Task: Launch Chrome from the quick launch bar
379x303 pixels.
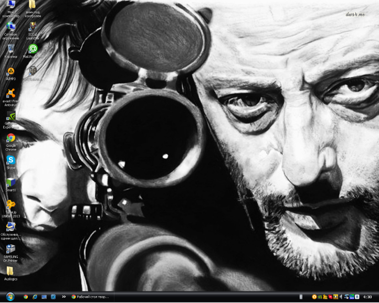Action: tap(26, 297)
